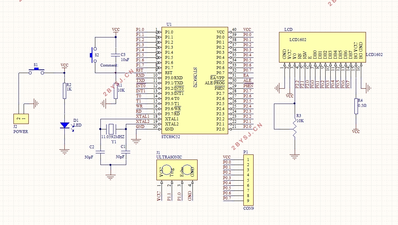Click the ULTRASONIC label above J1
The image size is (398, 225).
click(x=169, y=157)
